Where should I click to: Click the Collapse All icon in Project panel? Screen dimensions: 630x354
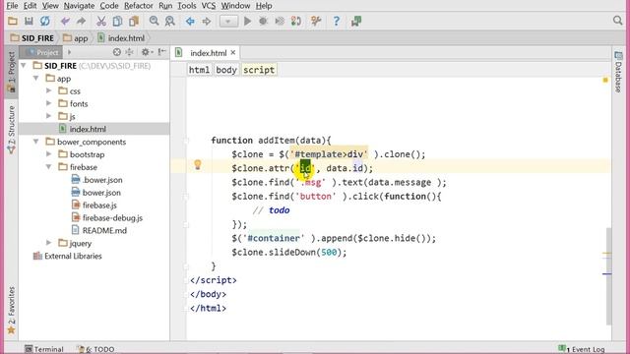tap(129, 52)
